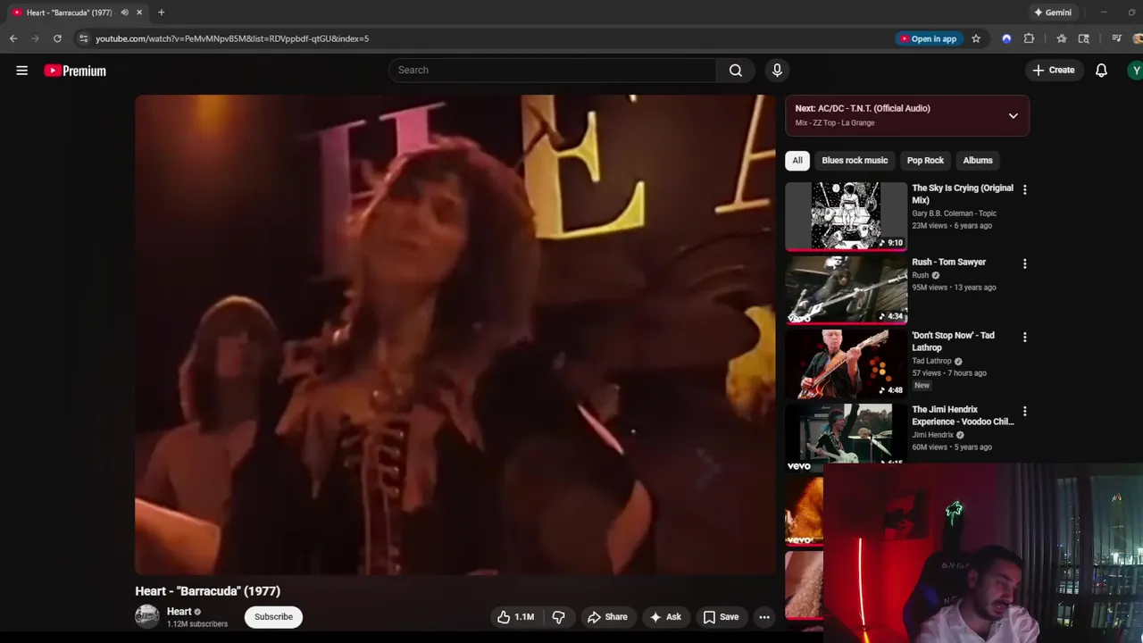The height and width of the screenshot is (643, 1143).
Task: Select the Pop Rock chip
Action: (x=925, y=160)
